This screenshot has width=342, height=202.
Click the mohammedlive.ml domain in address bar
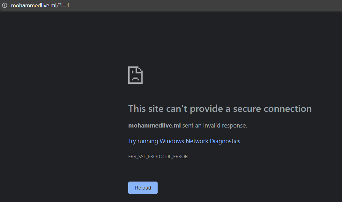(34, 5)
